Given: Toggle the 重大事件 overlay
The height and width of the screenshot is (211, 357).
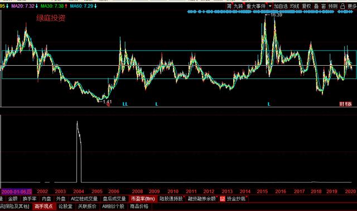Looking at the screenshot, I should point(256,6).
